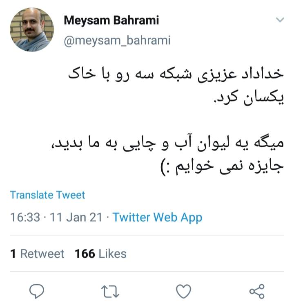Open Meysam Bahrami's profile picture
The image size is (294, 308).
pyautogui.click(x=32, y=30)
